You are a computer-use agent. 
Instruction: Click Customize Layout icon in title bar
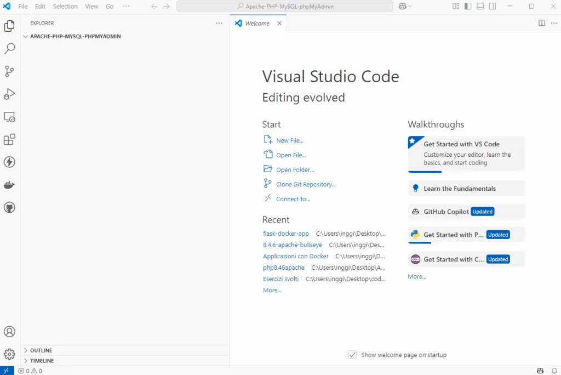click(456, 6)
